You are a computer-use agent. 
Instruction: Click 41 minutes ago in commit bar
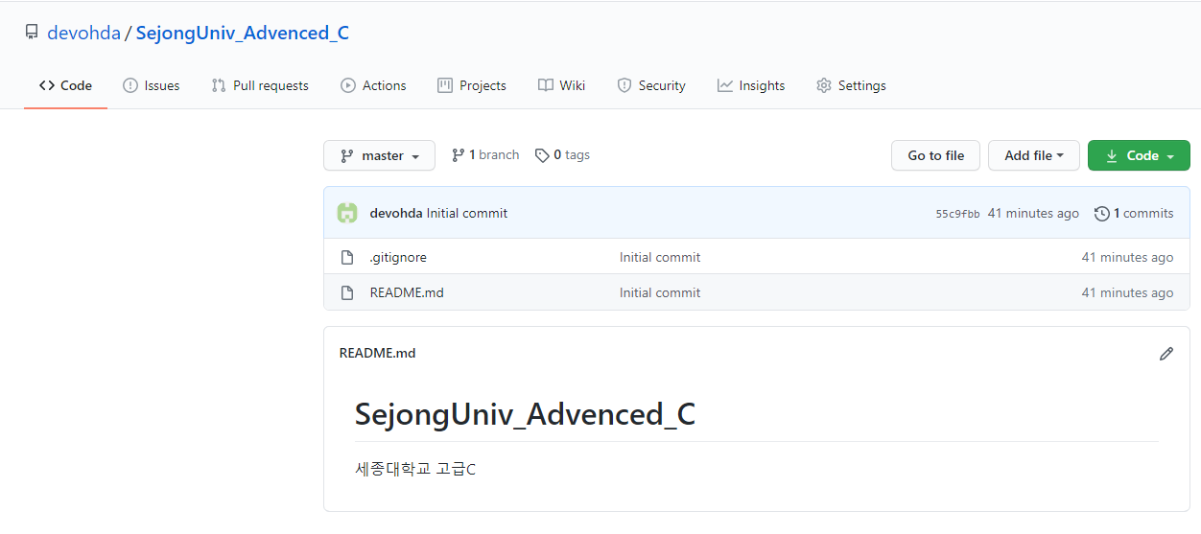point(1033,213)
